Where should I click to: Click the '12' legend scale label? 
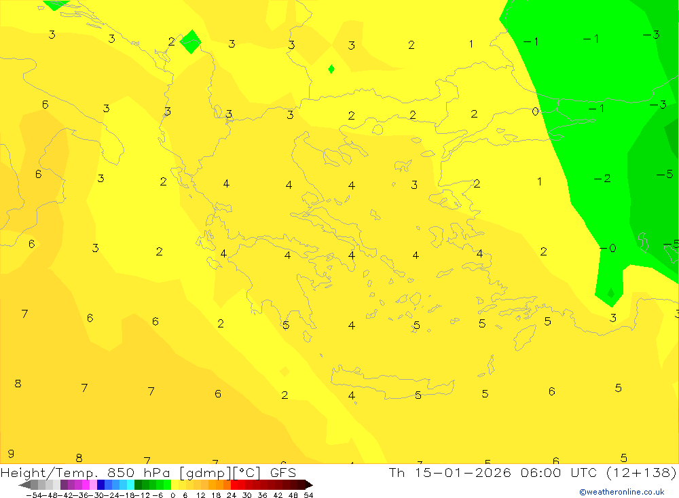(200, 495)
